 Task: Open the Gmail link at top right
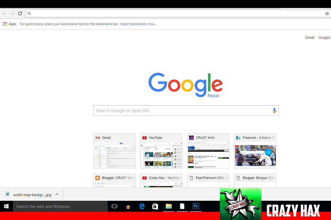(310, 38)
